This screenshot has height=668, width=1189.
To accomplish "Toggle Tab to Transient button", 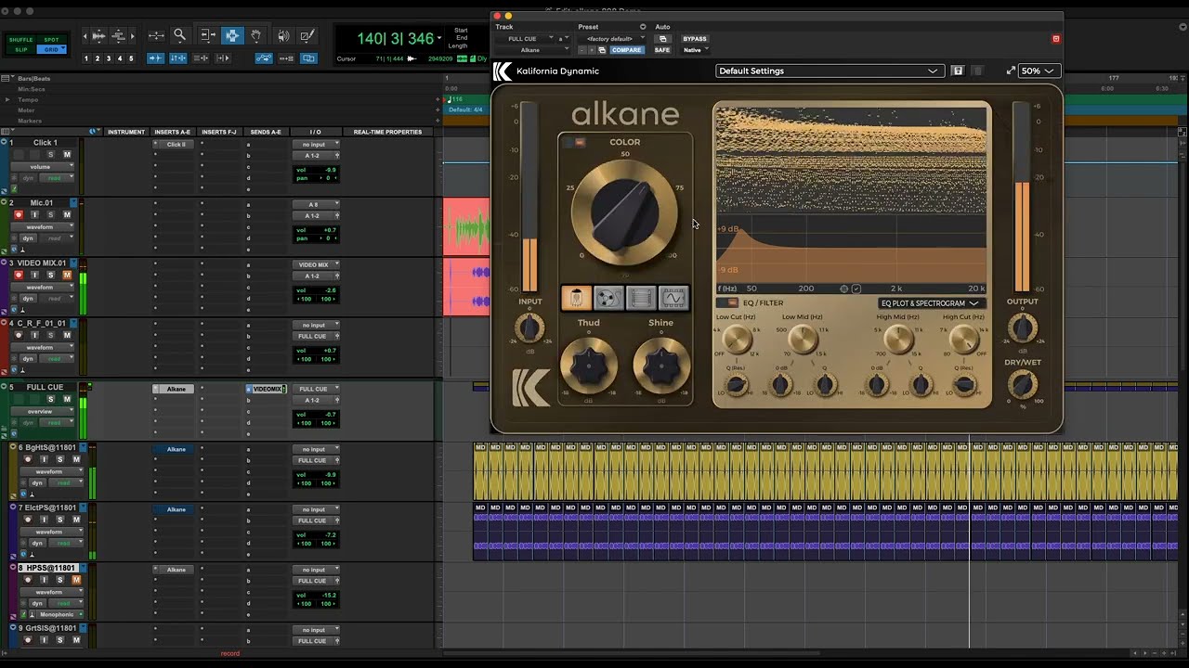I will (x=157, y=58).
